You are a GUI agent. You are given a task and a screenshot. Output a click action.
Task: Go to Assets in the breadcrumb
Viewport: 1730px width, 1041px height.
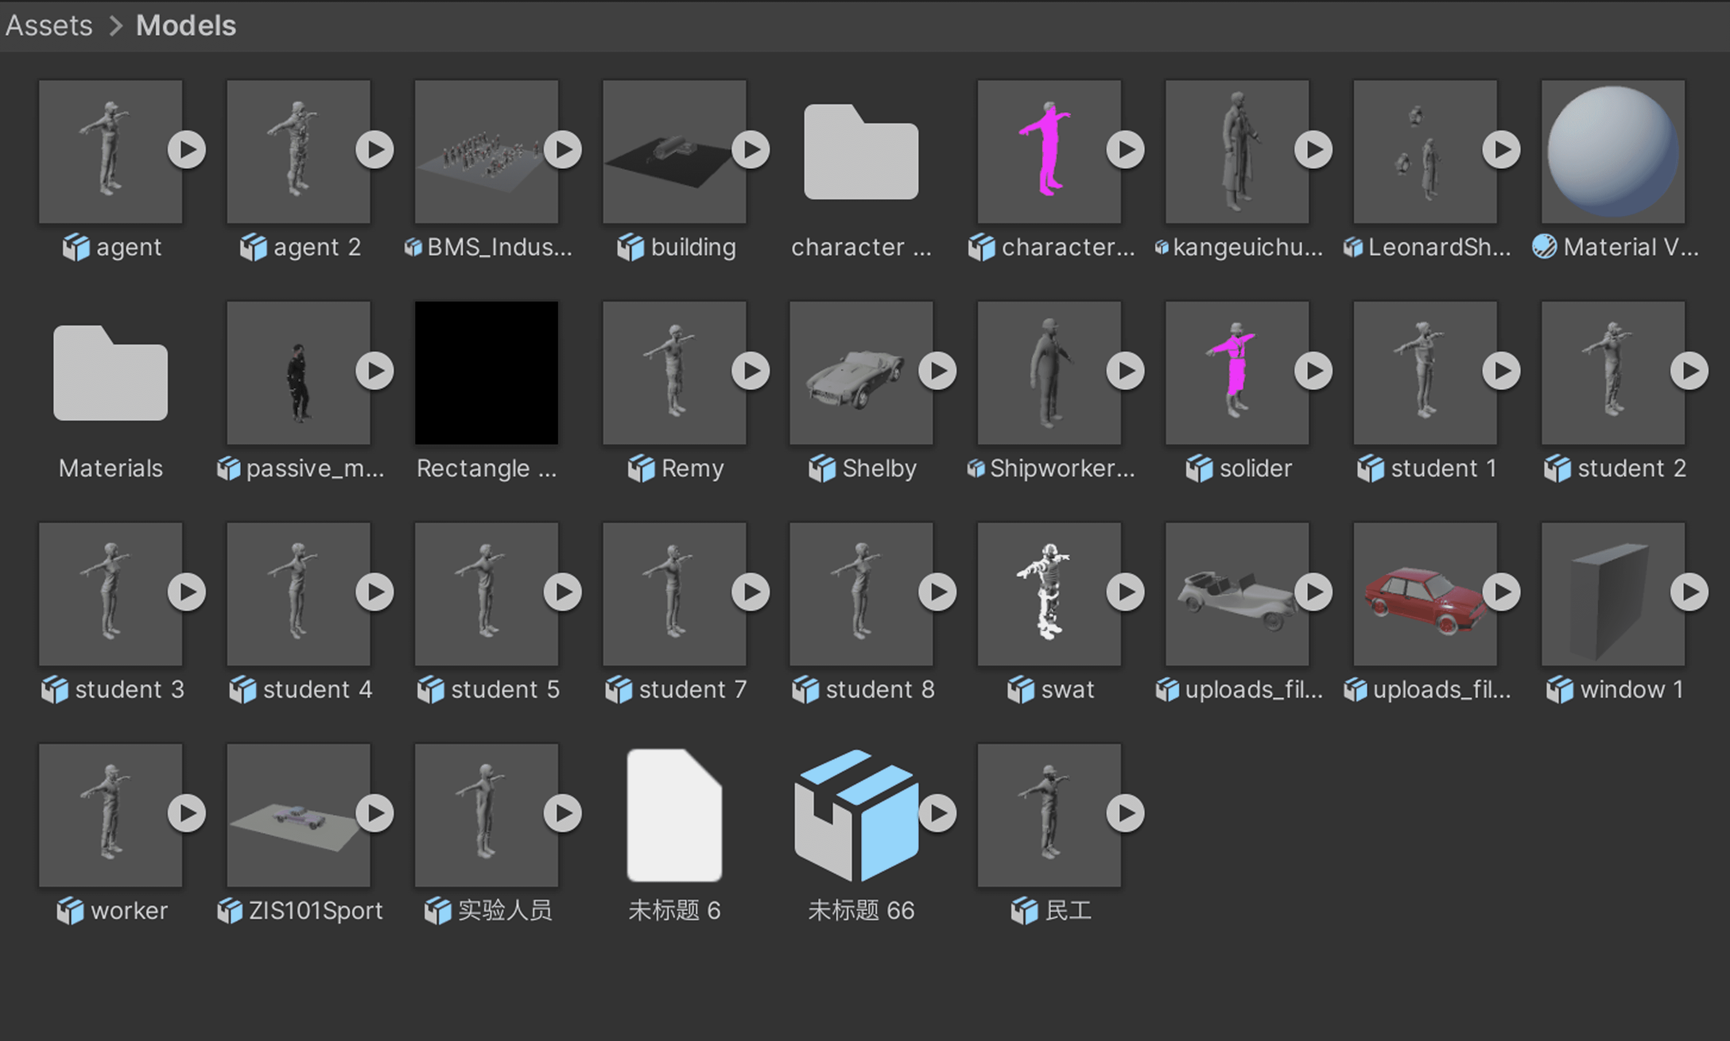[x=49, y=26]
